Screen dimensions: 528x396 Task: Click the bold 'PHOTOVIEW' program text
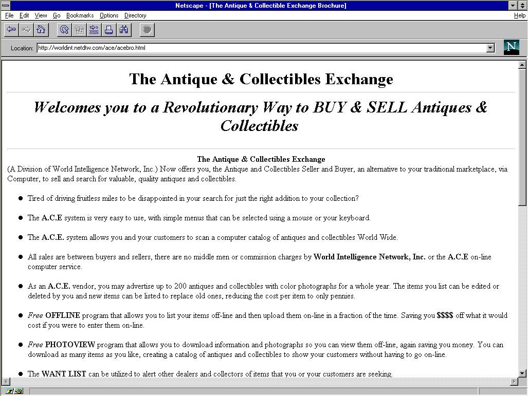(70, 345)
